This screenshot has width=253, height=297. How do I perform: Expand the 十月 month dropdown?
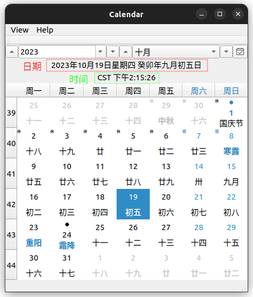click(x=213, y=52)
